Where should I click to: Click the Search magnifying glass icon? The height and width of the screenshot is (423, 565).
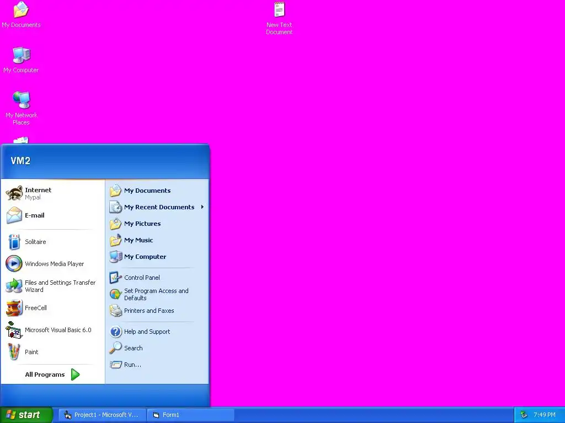click(x=116, y=348)
